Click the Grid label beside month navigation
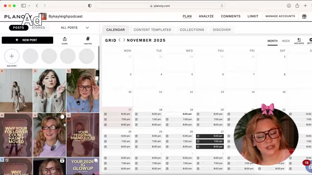Screen dimensions: 312x175 click(111, 40)
